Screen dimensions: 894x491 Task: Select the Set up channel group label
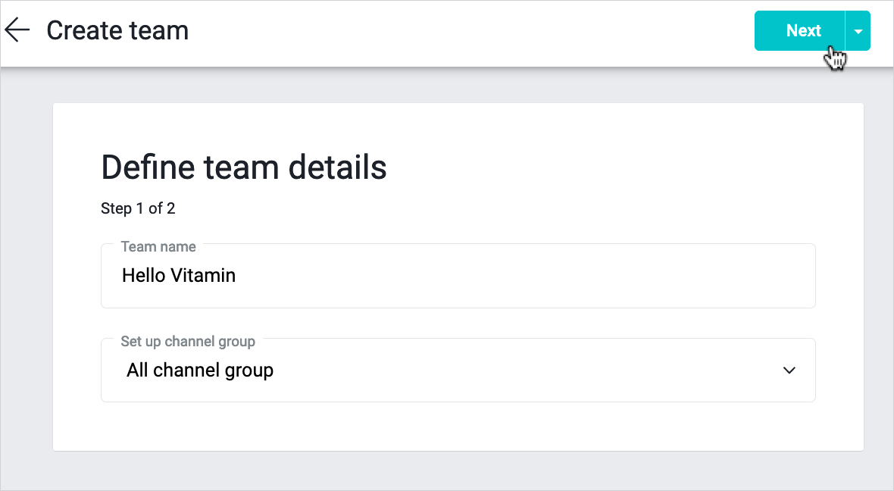[x=188, y=342]
